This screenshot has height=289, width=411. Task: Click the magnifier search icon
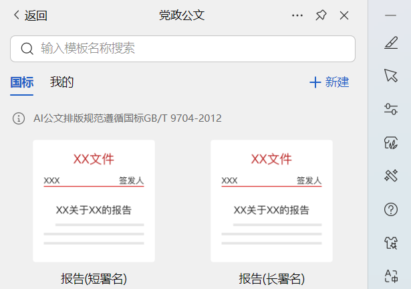pos(27,49)
